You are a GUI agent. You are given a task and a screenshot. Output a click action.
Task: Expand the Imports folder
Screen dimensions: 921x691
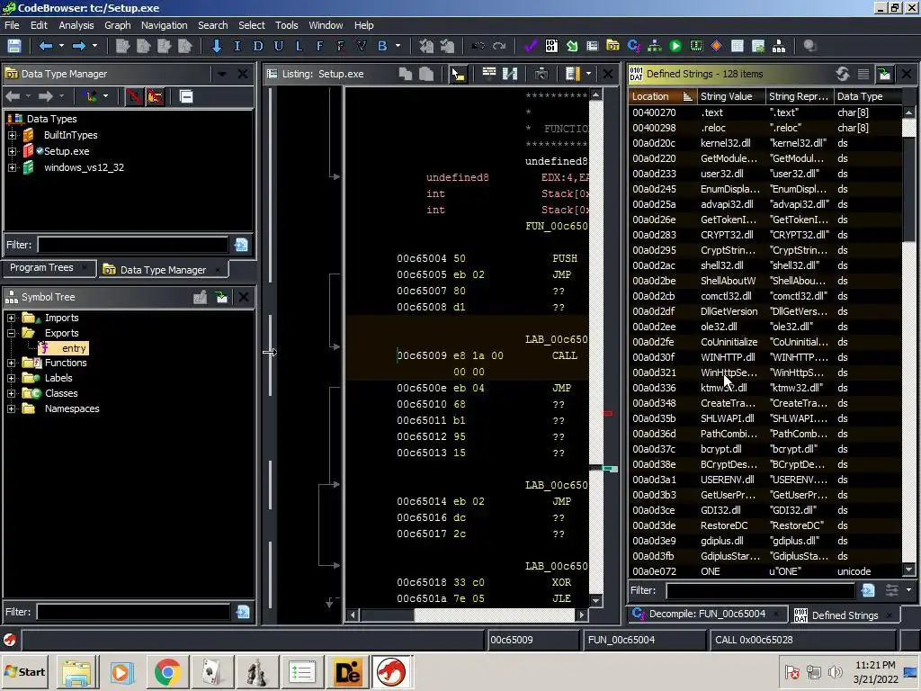point(11,318)
